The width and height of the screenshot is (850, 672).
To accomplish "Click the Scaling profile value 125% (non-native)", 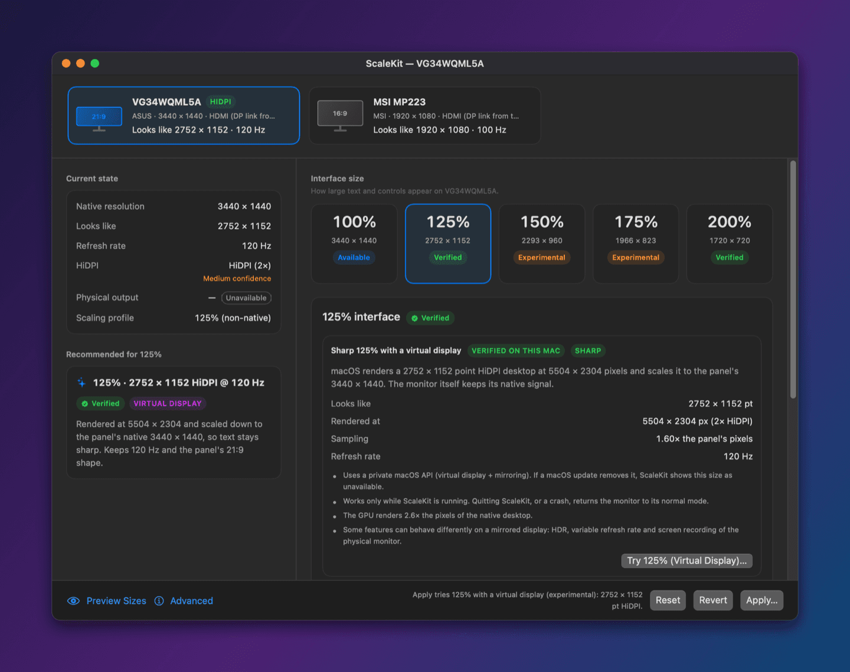I will [233, 318].
